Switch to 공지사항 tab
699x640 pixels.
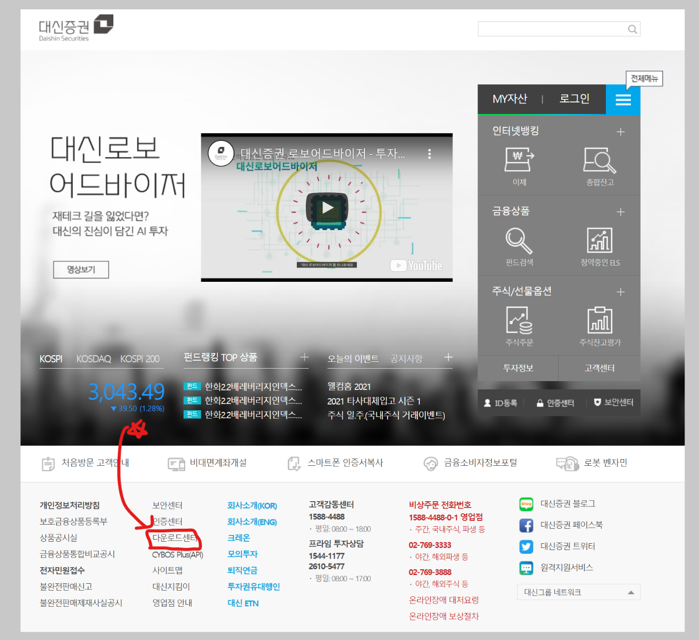(x=407, y=359)
